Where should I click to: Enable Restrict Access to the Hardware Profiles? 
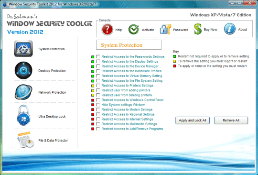98,71
